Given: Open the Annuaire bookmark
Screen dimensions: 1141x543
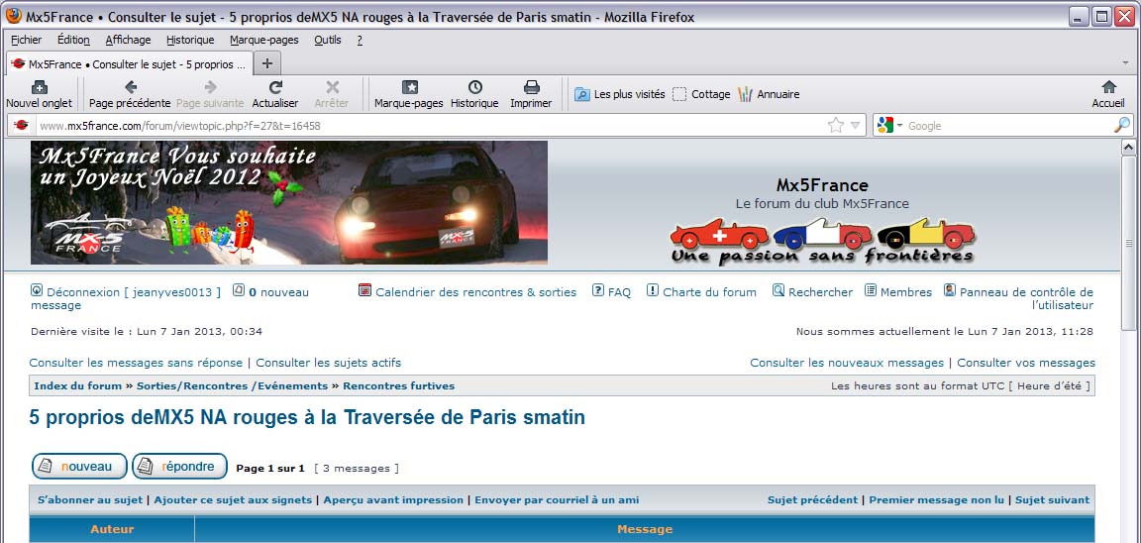Looking at the screenshot, I should tap(769, 94).
